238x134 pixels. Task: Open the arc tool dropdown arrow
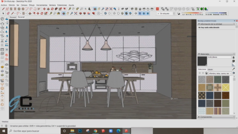[20, 13]
